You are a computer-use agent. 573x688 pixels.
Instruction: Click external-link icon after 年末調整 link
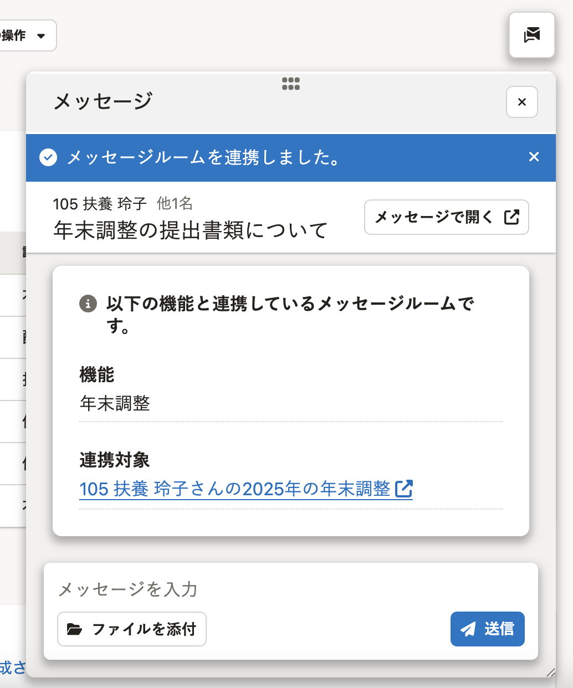404,489
